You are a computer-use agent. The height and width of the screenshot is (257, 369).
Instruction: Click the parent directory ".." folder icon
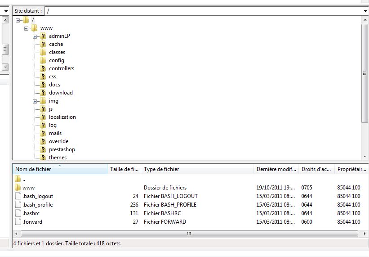tap(18, 179)
